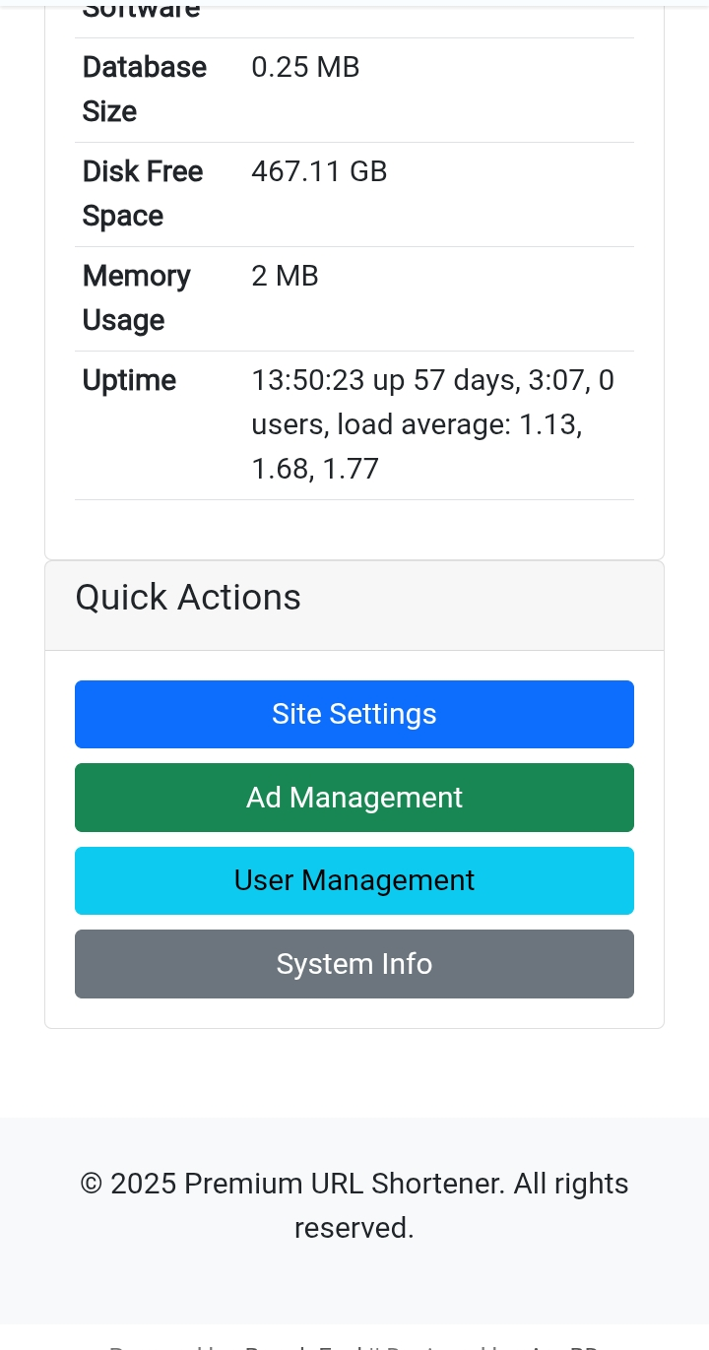709x1350 pixels.
Task: Select the Quick Actions card header
Action: pos(354,606)
